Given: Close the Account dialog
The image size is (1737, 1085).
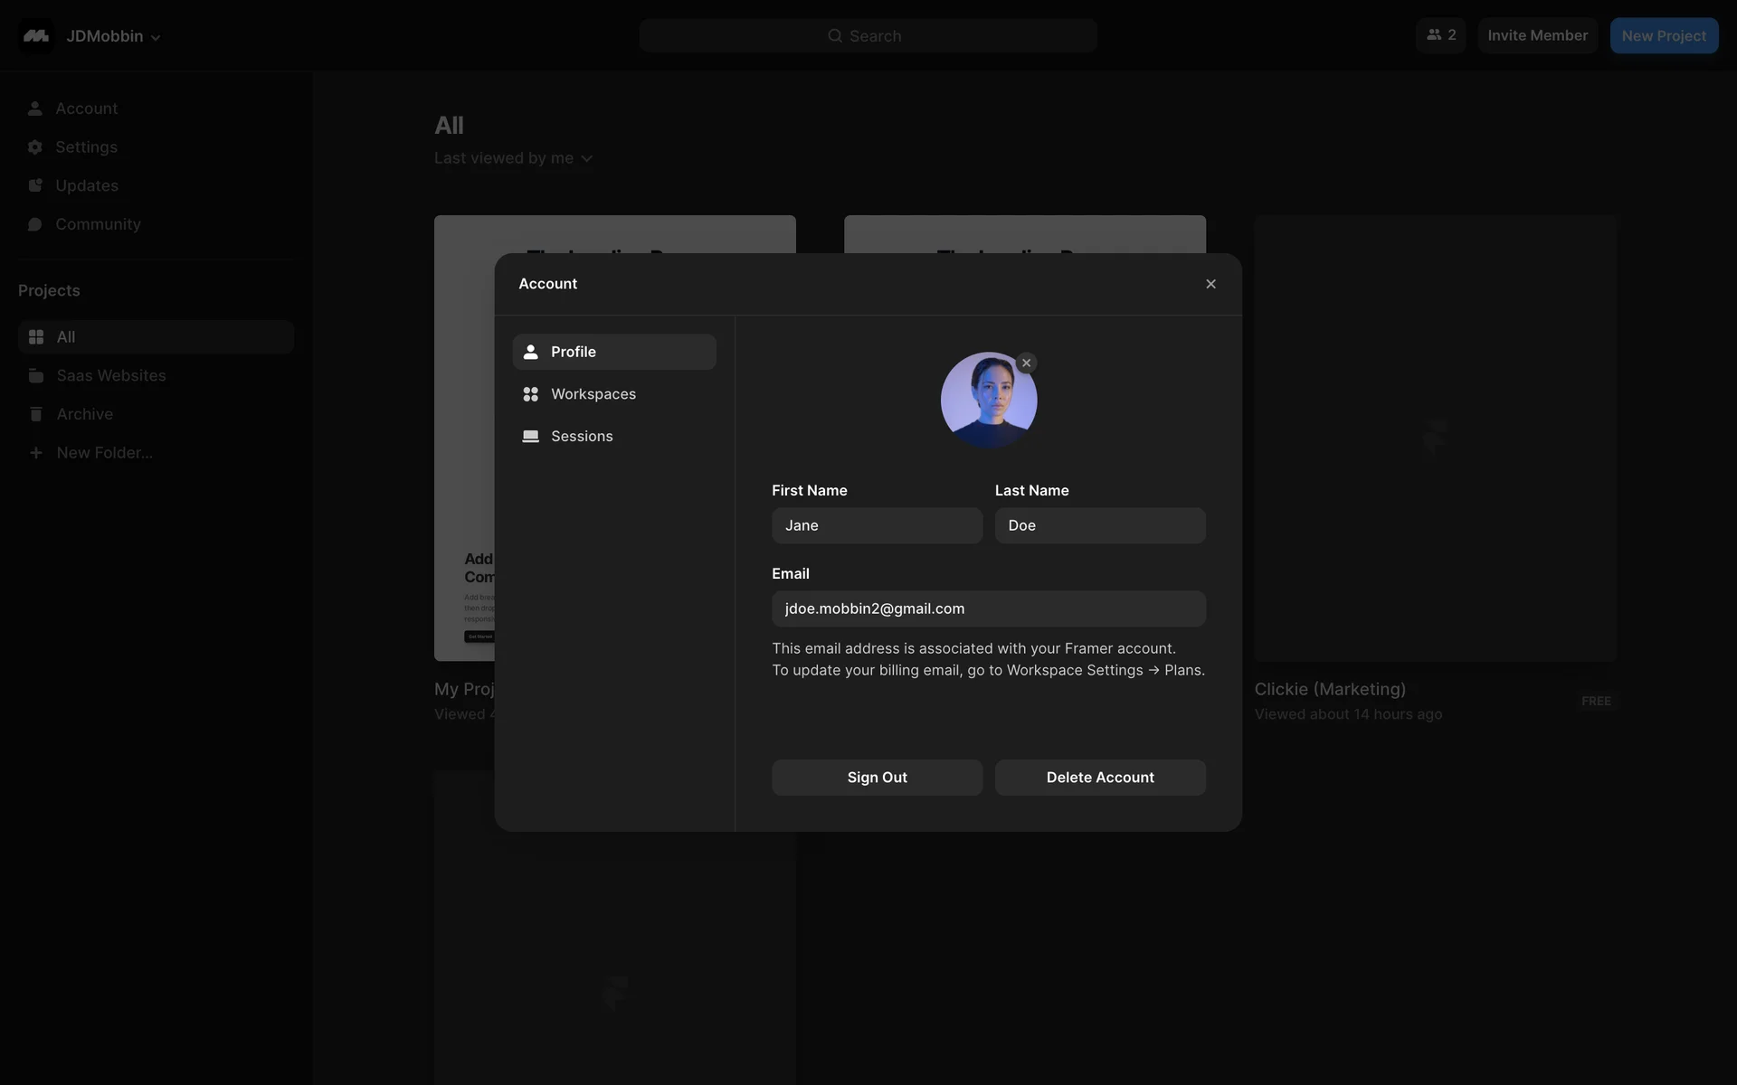Looking at the screenshot, I should pyautogui.click(x=1210, y=284).
